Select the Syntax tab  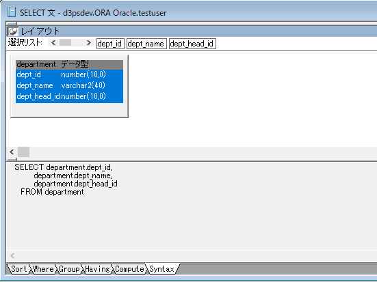pos(162,269)
